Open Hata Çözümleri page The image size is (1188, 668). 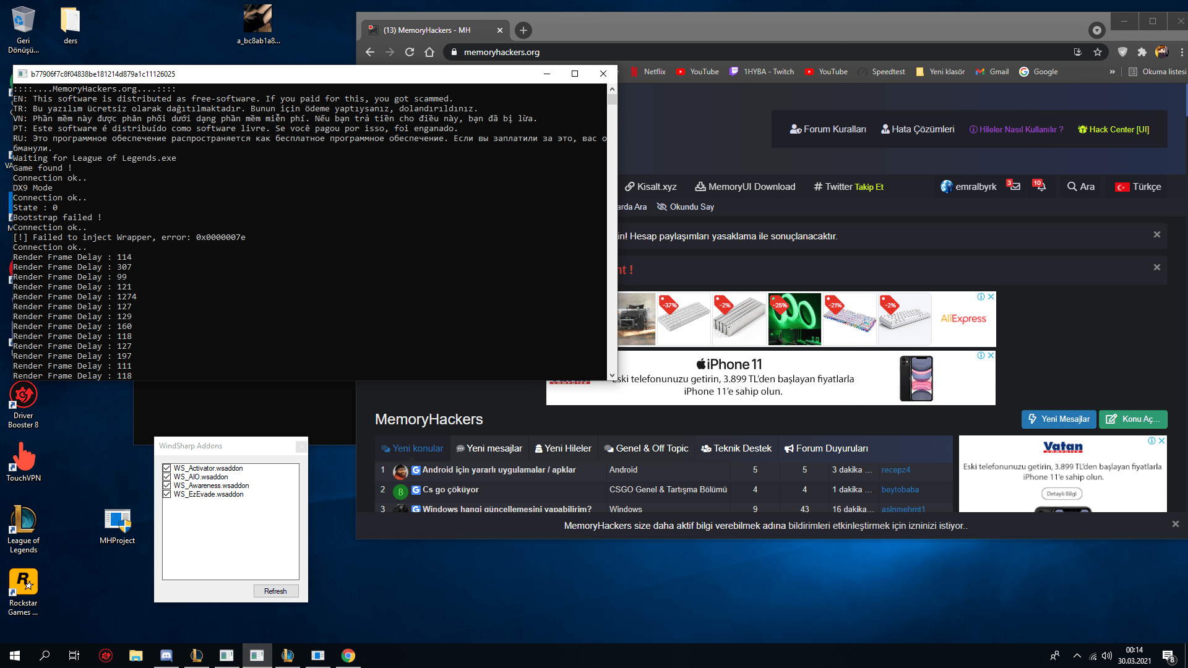point(918,129)
